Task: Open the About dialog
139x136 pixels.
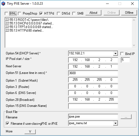Action: 93,13
